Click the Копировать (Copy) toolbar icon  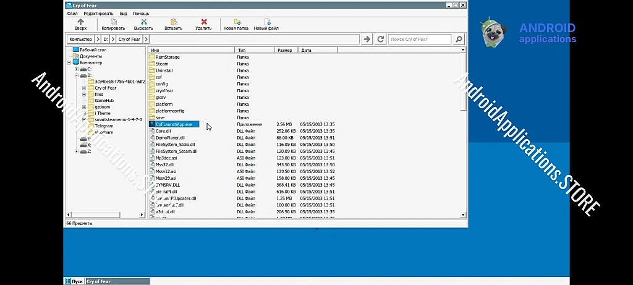[x=113, y=22]
